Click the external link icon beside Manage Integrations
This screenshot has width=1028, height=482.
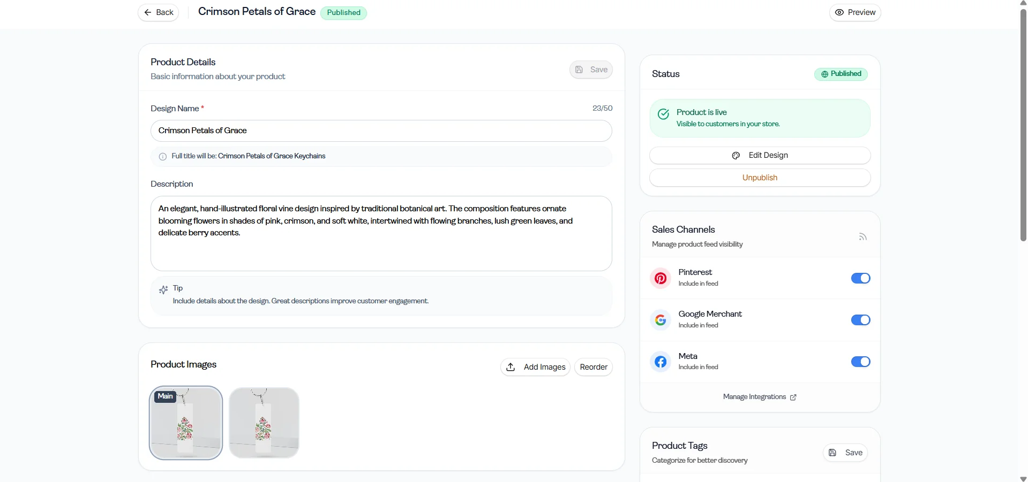[793, 397]
